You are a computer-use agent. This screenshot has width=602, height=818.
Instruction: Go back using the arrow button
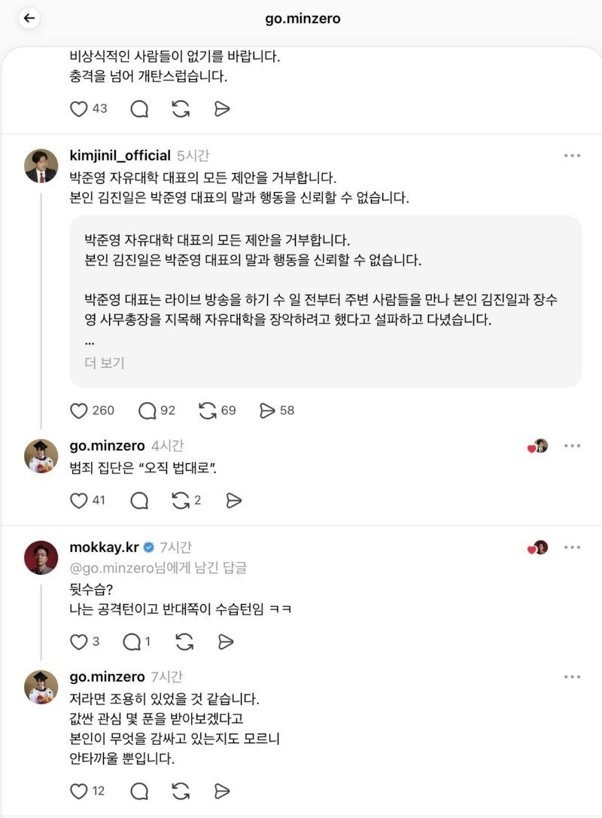(29, 19)
